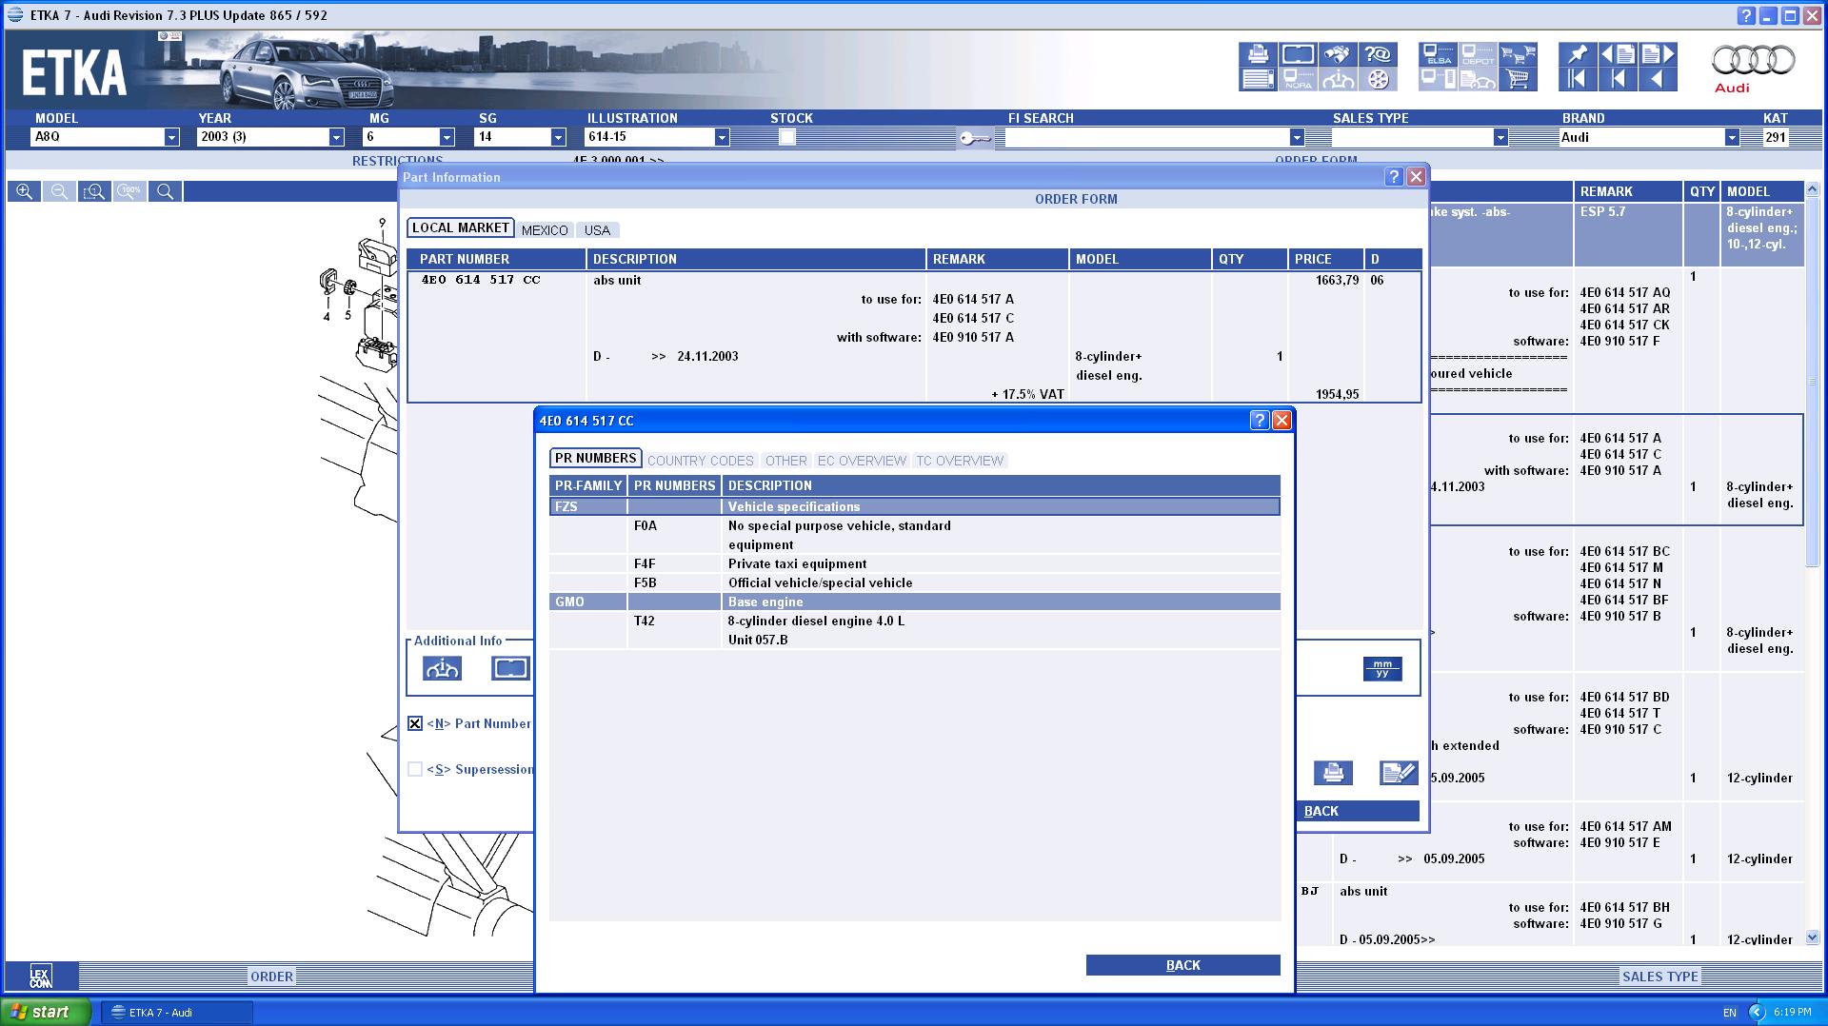Screen dimensions: 1828x1026
Task: Click the LEXCOM logo icon
Action: [x=41, y=977]
